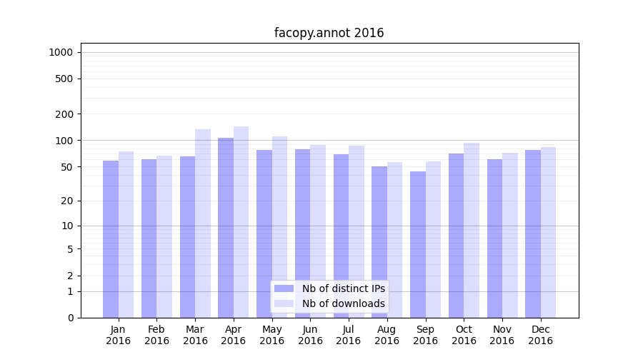Select the January distinct IPs bar
Screen dimensions: 643x357
[x=111, y=239]
